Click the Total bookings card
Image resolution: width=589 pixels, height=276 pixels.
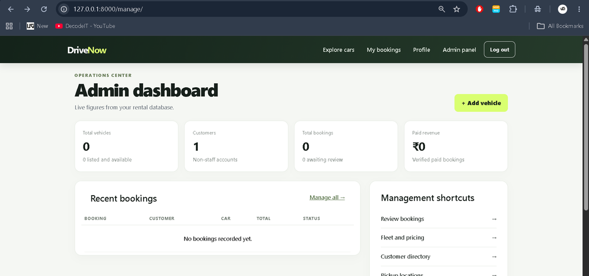point(346,146)
